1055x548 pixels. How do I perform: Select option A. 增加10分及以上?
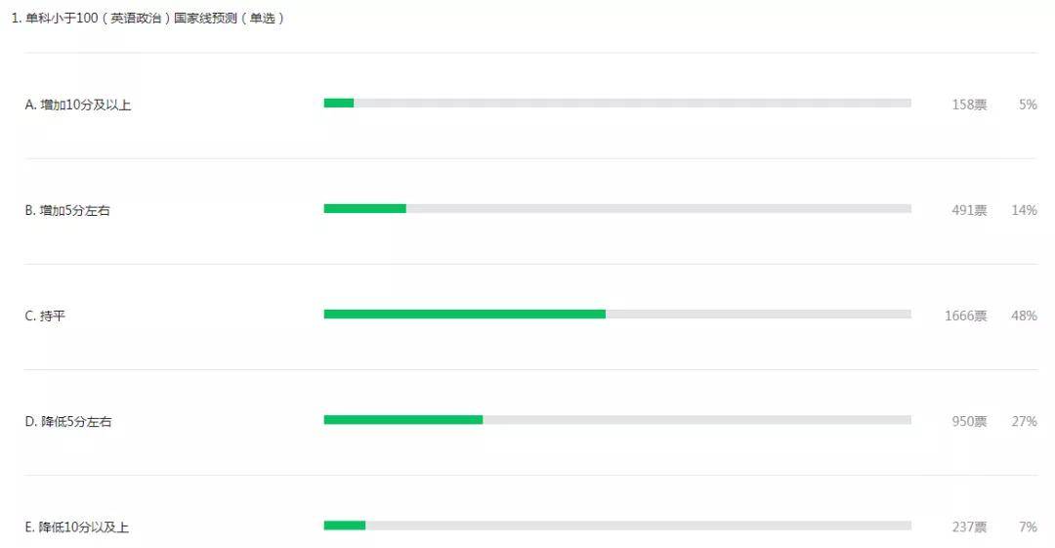[x=78, y=105]
